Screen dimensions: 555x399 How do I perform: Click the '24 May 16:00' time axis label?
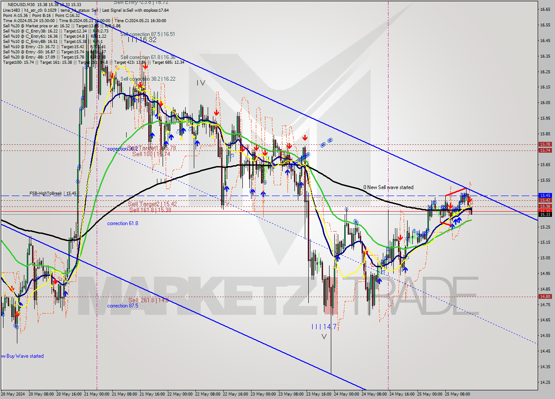[401, 394]
